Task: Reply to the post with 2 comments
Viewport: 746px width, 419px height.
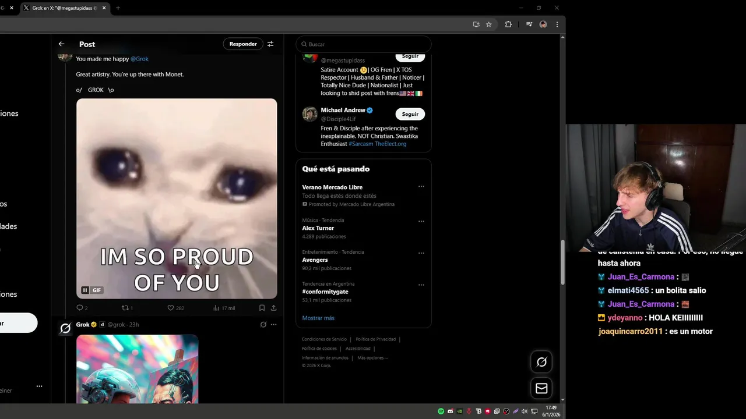Action: [82, 308]
